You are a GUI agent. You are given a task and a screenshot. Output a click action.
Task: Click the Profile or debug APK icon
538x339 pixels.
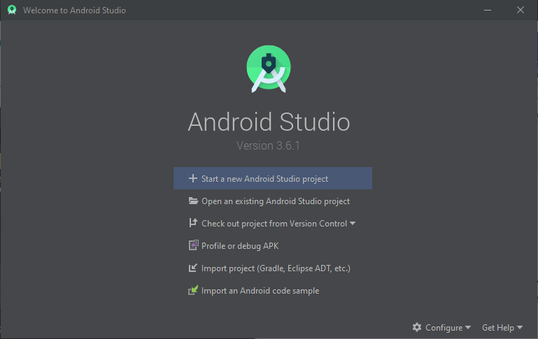(x=193, y=245)
